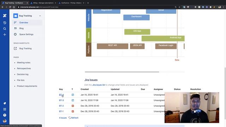This screenshot has height=127, width=226.
Task: Click the page vertical scrollbar
Action: 225,93
